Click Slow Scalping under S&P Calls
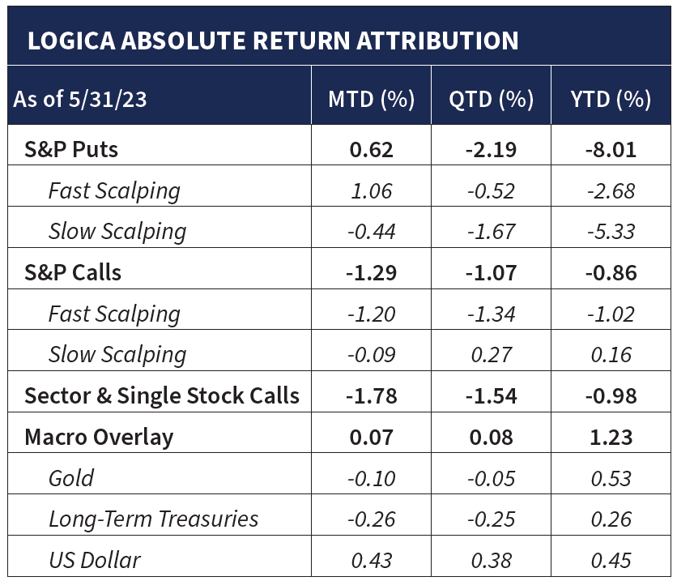This screenshot has width=677, height=581. point(117,355)
